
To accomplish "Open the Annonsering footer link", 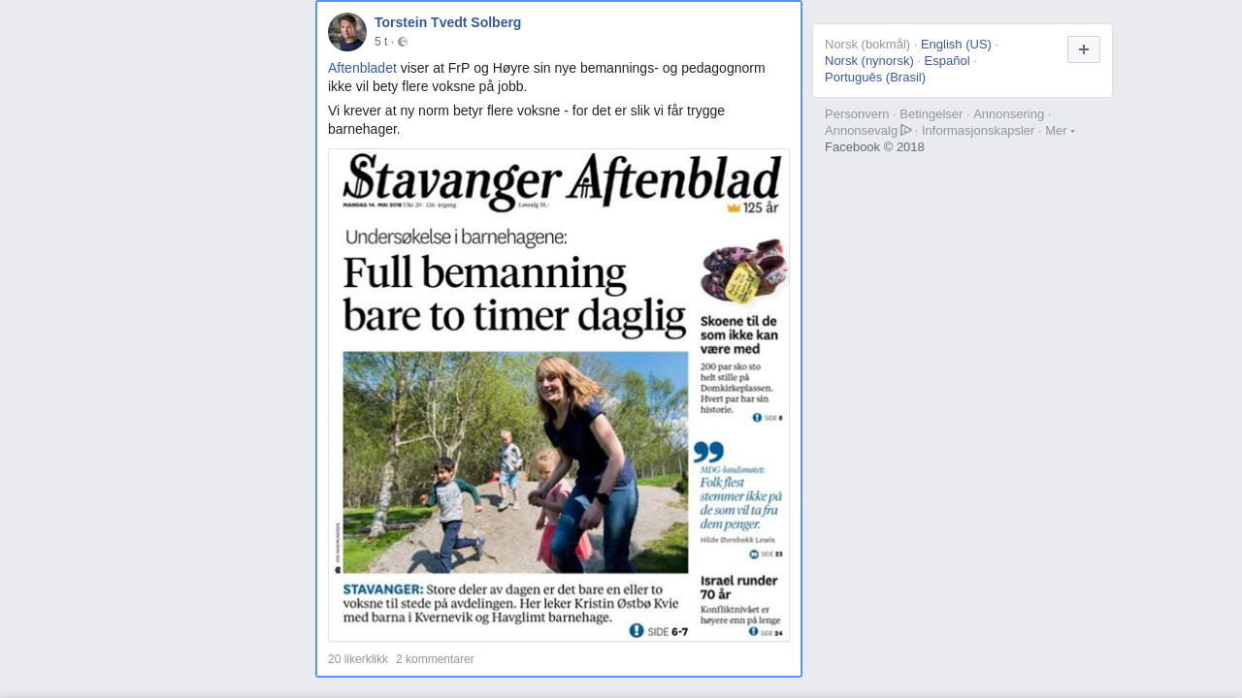I will click(x=1009, y=114).
